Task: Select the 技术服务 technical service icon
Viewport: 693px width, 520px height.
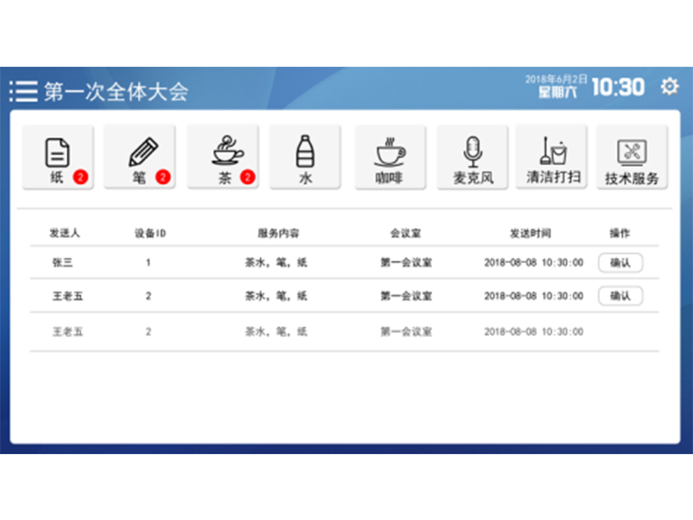Action: pyautogui.click(x=631, y=157)
